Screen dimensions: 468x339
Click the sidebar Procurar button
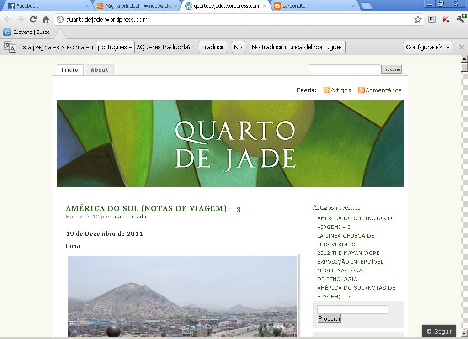(x=329, y=318)
